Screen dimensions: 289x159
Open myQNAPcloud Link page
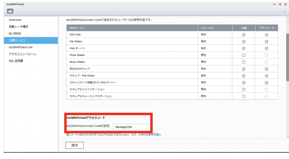[x=21, y=47]
